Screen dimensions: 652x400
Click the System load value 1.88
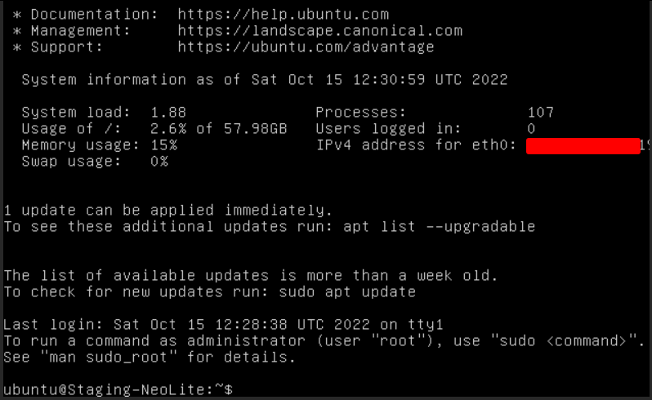168,113
